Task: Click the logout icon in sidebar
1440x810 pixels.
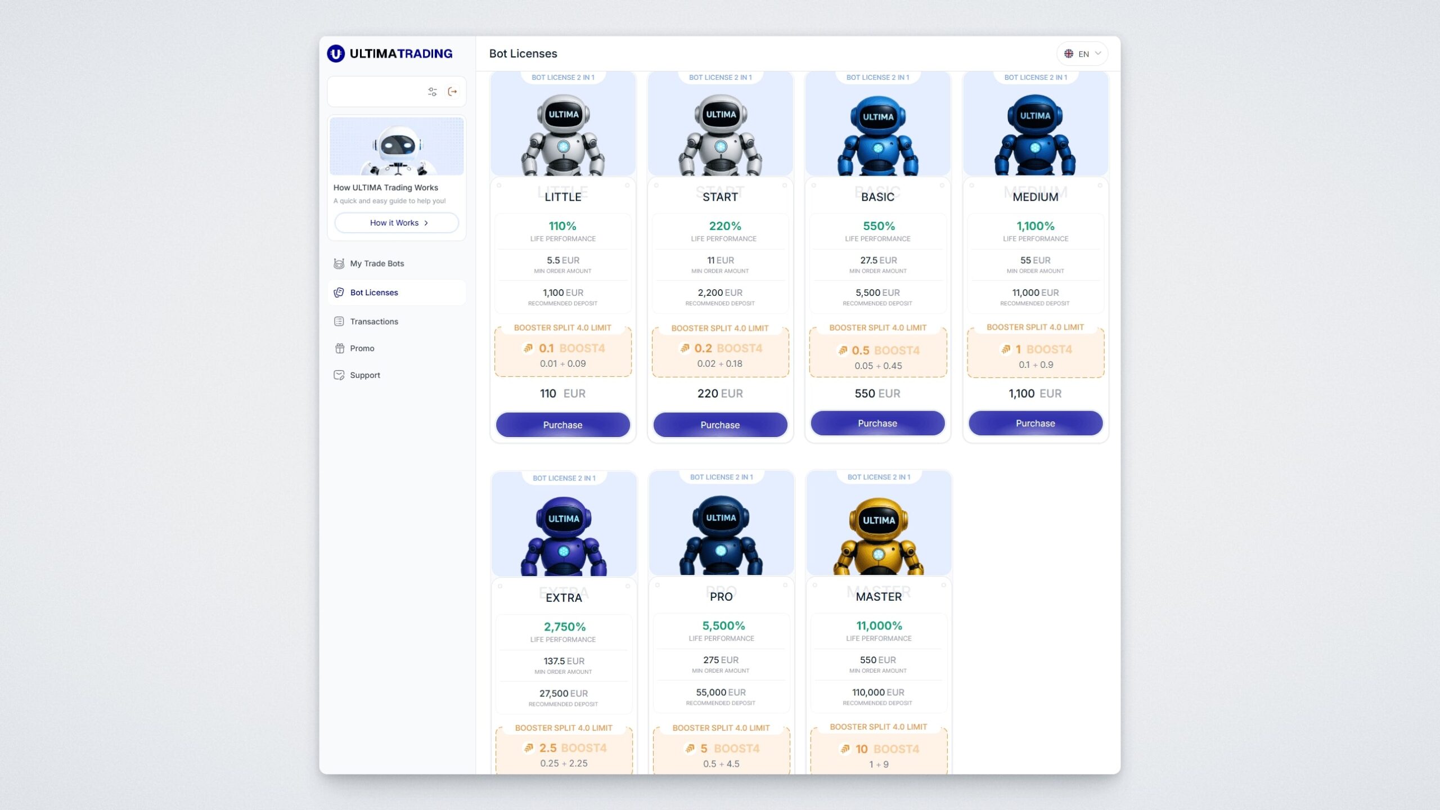Action: [x=452, y=92]
